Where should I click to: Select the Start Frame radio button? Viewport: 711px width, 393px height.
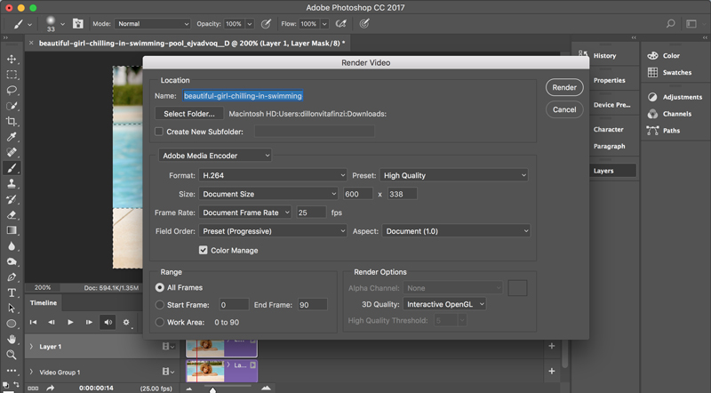click(x=160, y=305)
